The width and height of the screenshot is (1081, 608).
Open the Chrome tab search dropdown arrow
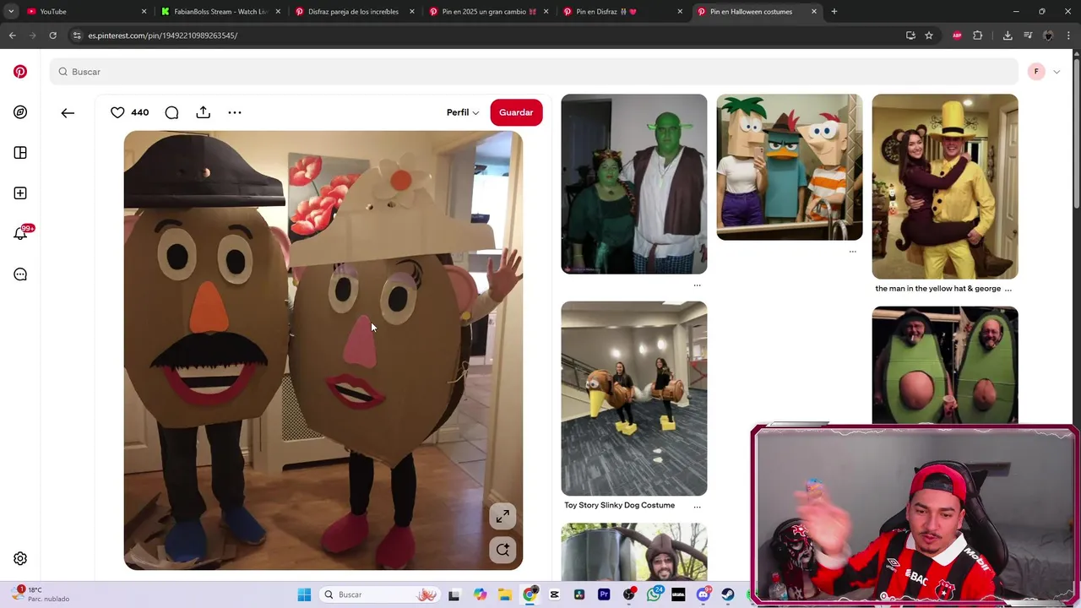11,12
